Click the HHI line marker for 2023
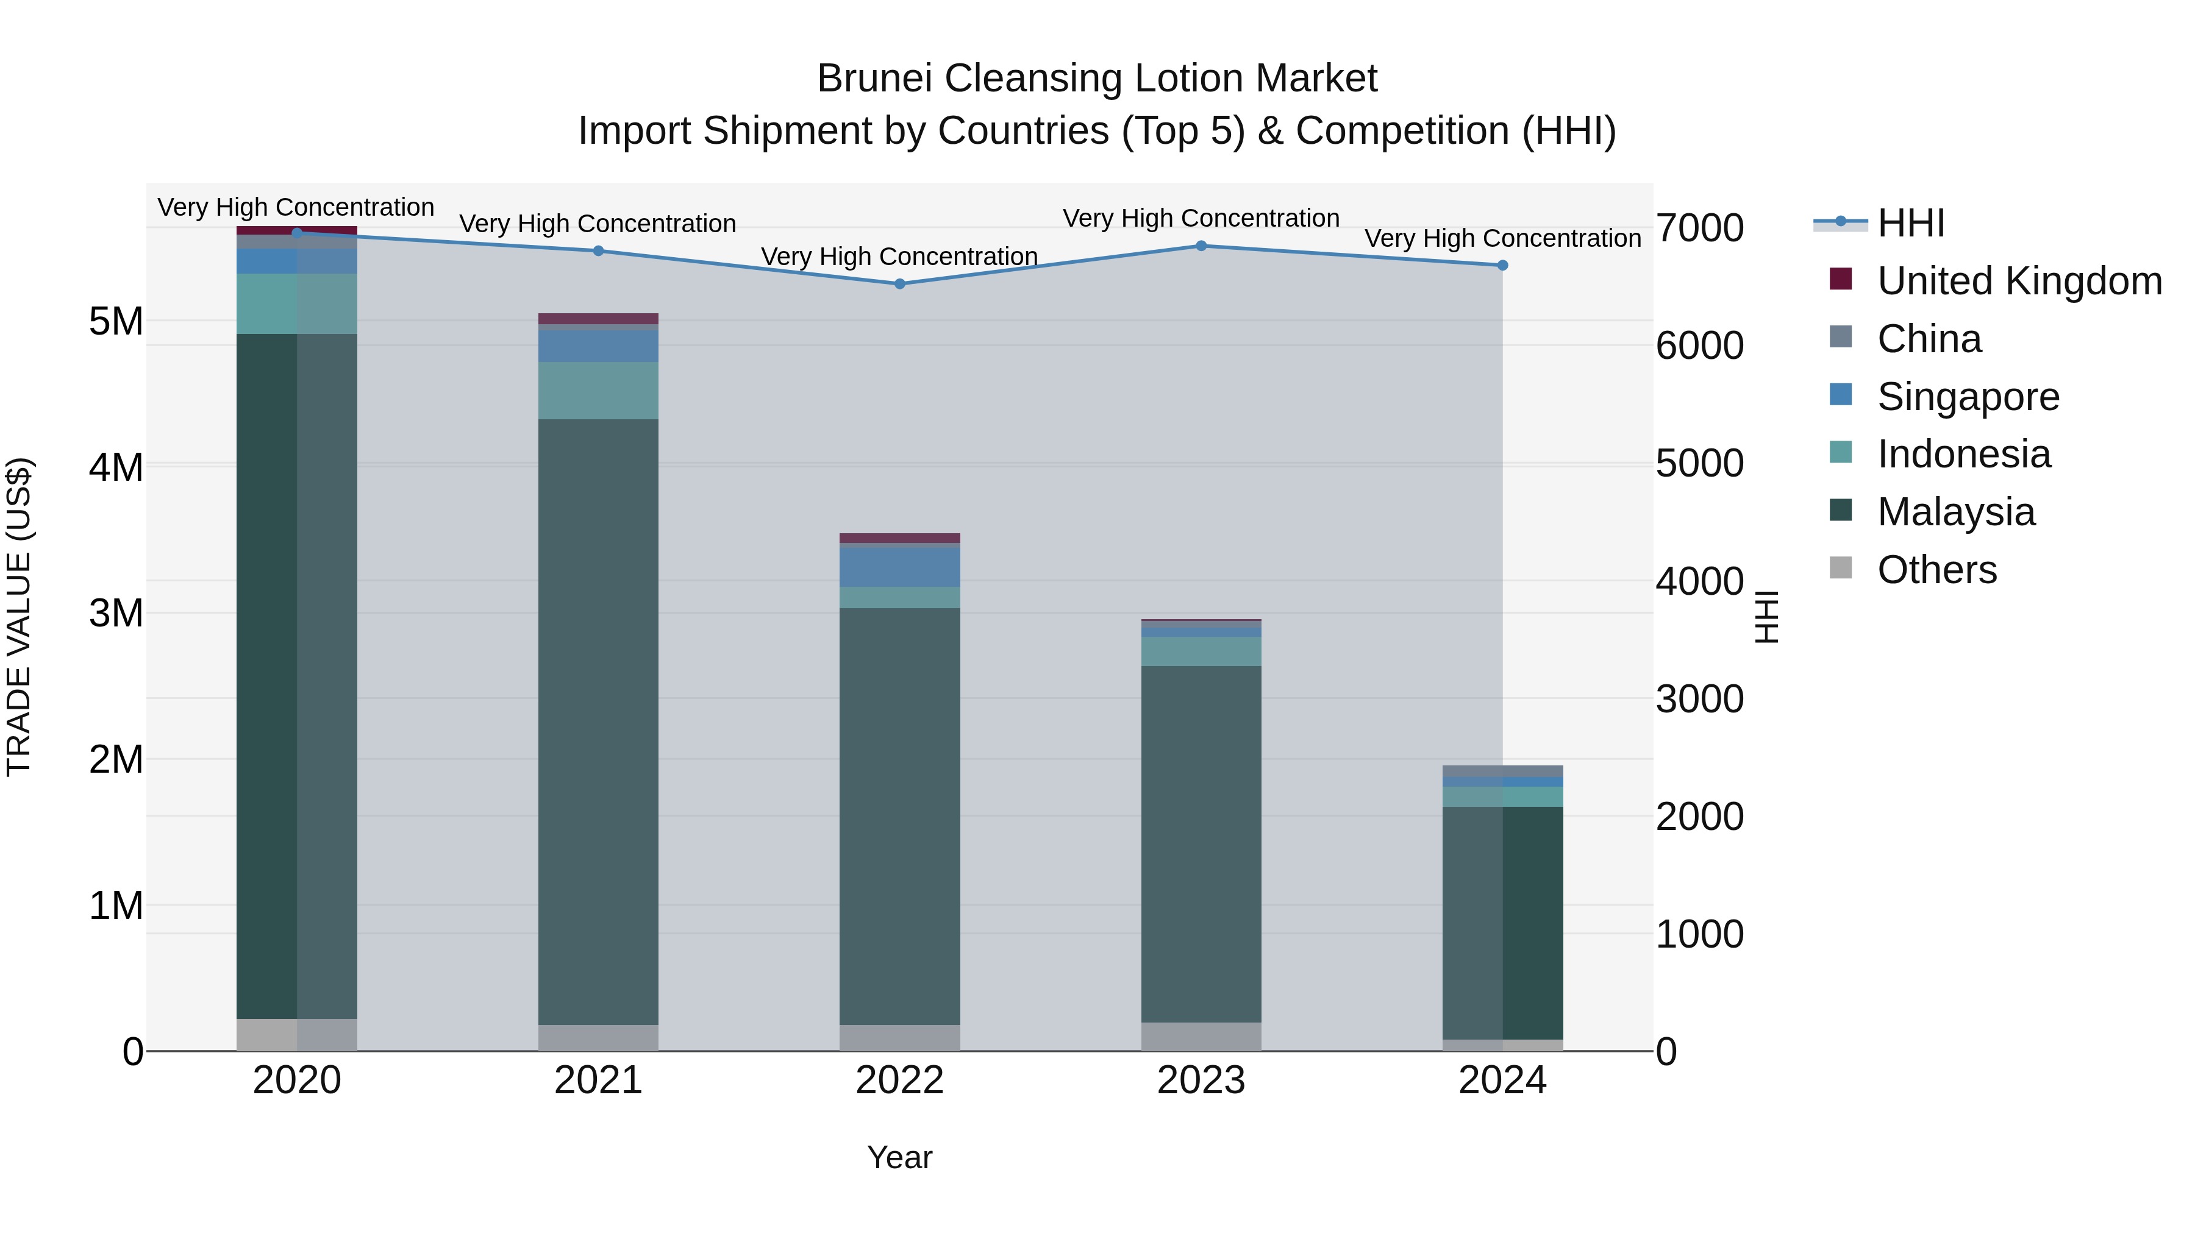This screenshot has width=2195, height=1234. (x=1201, y=246)
